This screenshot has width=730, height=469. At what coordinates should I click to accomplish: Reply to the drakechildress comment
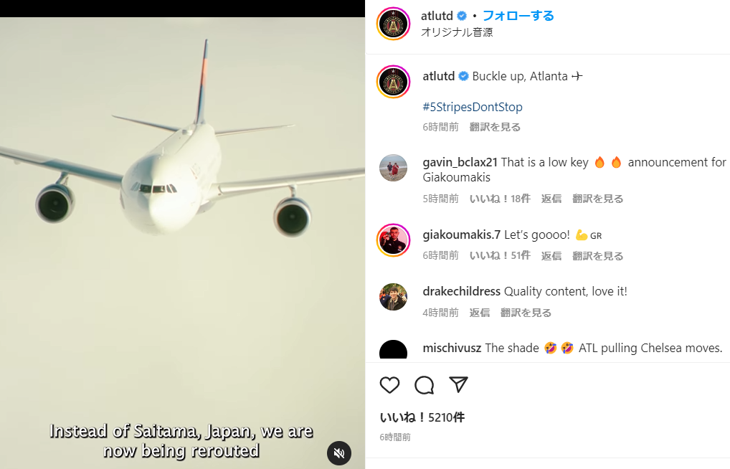point(480,313)
